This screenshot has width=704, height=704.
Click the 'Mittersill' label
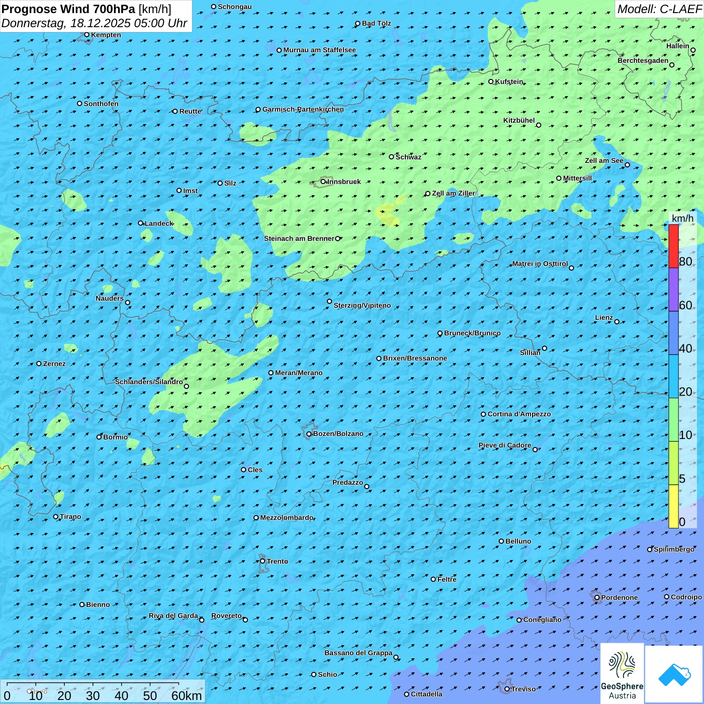(578, 178)
